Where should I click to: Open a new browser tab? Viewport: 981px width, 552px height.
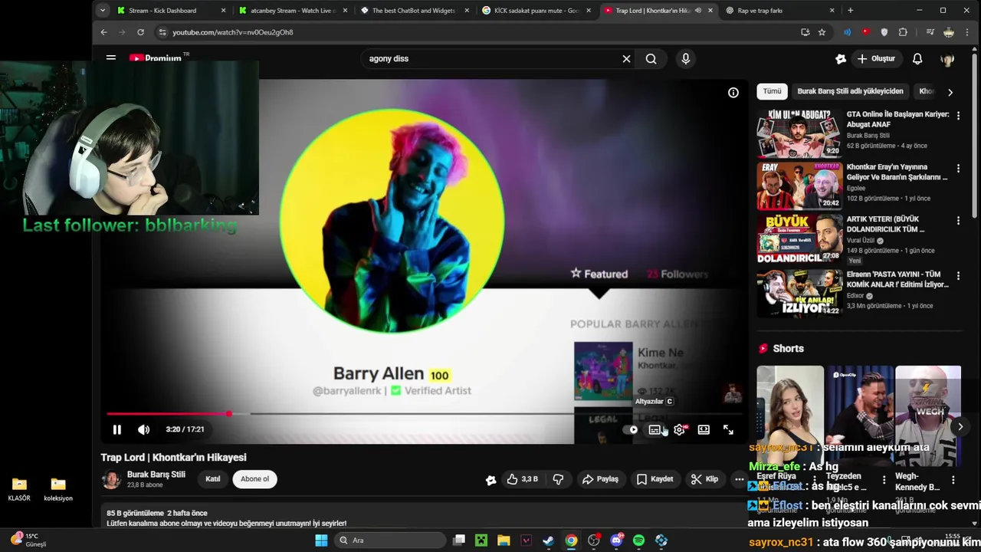(x=850, y=11)
